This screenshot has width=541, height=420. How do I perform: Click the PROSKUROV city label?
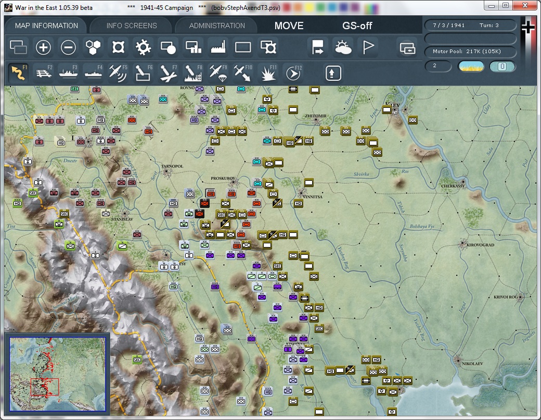coord(223,178)
